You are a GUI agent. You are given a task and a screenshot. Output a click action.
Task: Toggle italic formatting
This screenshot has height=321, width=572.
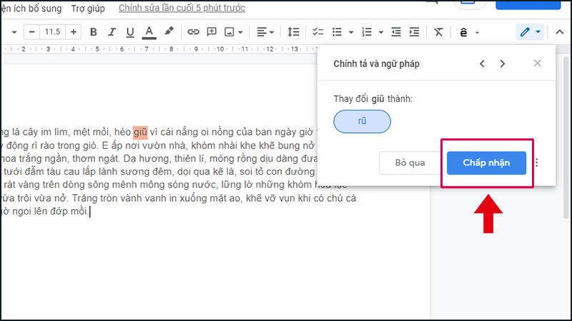point(112,32)
